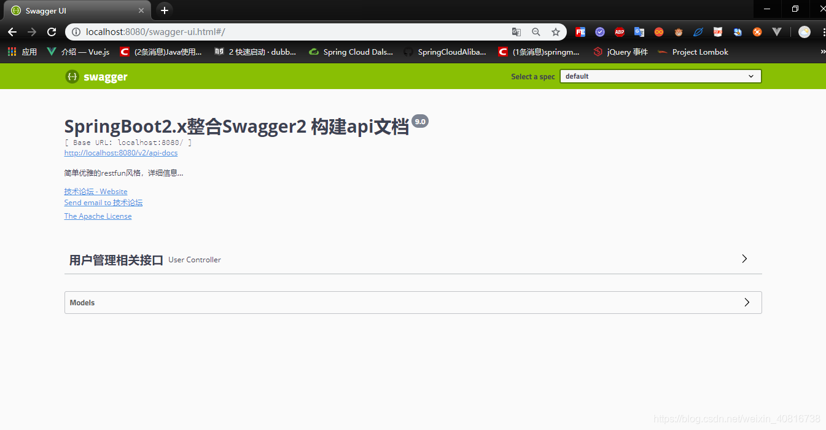Viewport: 826px width, 430px height.
Task: Open the blue leaf extension
Action: pyautogui.click(x=698, y=32)
